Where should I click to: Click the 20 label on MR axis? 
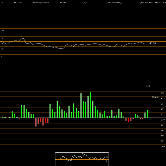pyautogui.click(x=162, y=115)
